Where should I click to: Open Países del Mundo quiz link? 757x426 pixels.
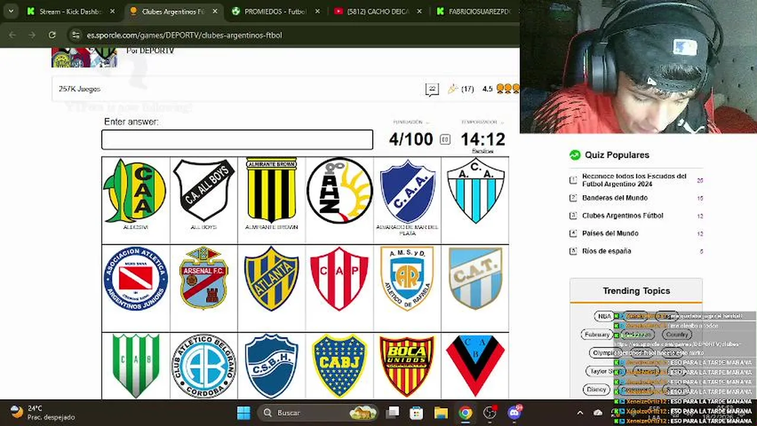[x=610, y=233]
